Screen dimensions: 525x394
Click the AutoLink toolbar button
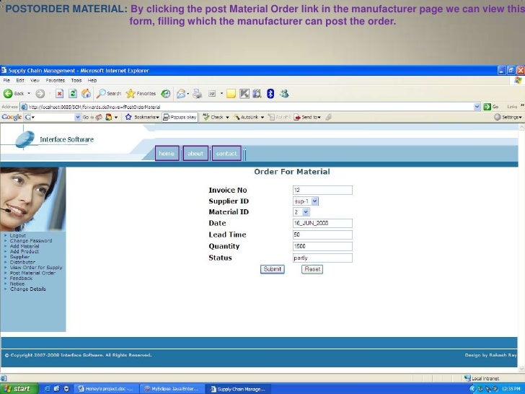[x=249, y=117]
